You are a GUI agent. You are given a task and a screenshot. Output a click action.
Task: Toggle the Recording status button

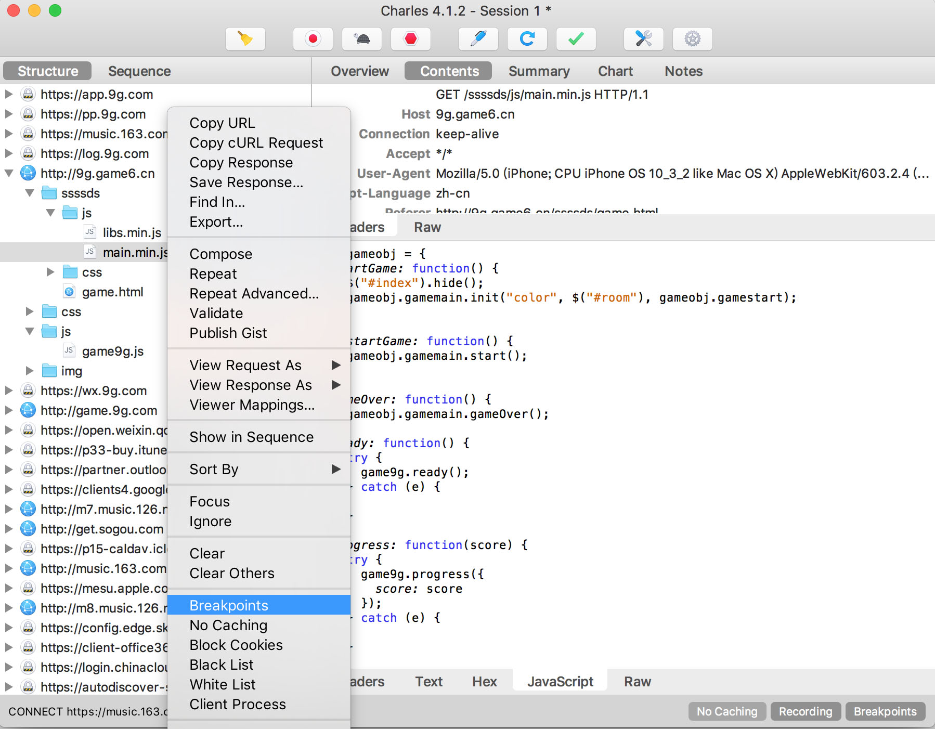[805, 711]
